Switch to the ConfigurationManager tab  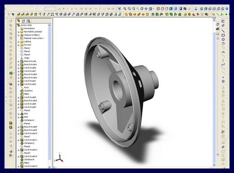coord(29,21)
